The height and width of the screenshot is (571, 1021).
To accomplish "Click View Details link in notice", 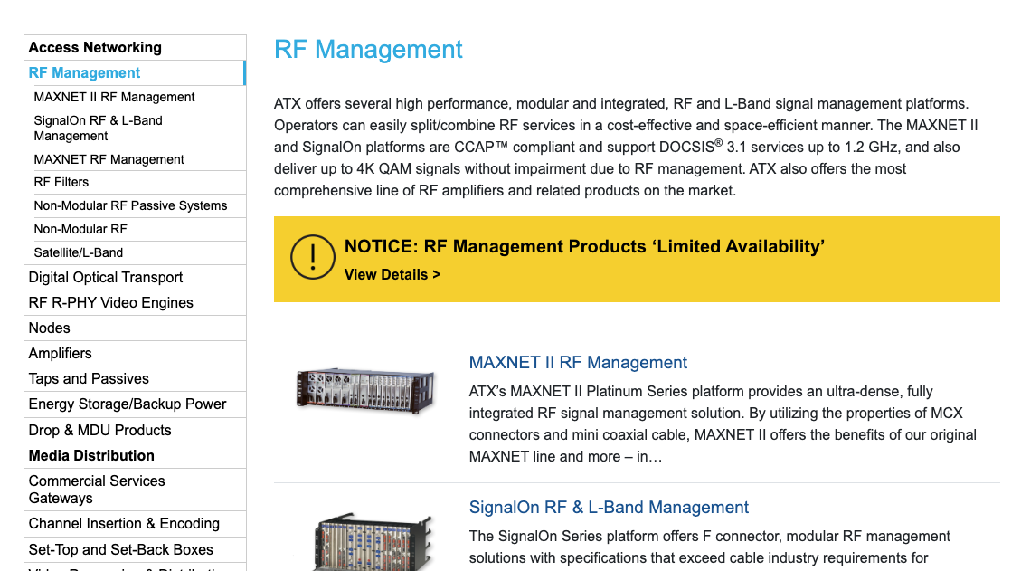I will [x=392, y=274].
